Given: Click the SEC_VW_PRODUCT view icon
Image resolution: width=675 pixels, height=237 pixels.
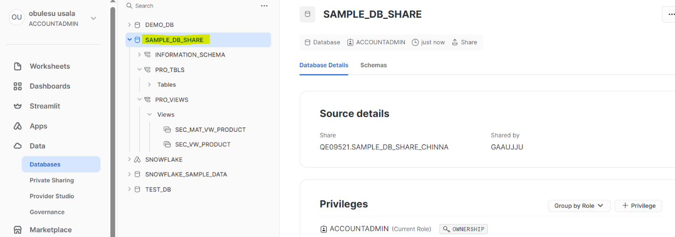Looking at the screenshot, I should [167, 145].
